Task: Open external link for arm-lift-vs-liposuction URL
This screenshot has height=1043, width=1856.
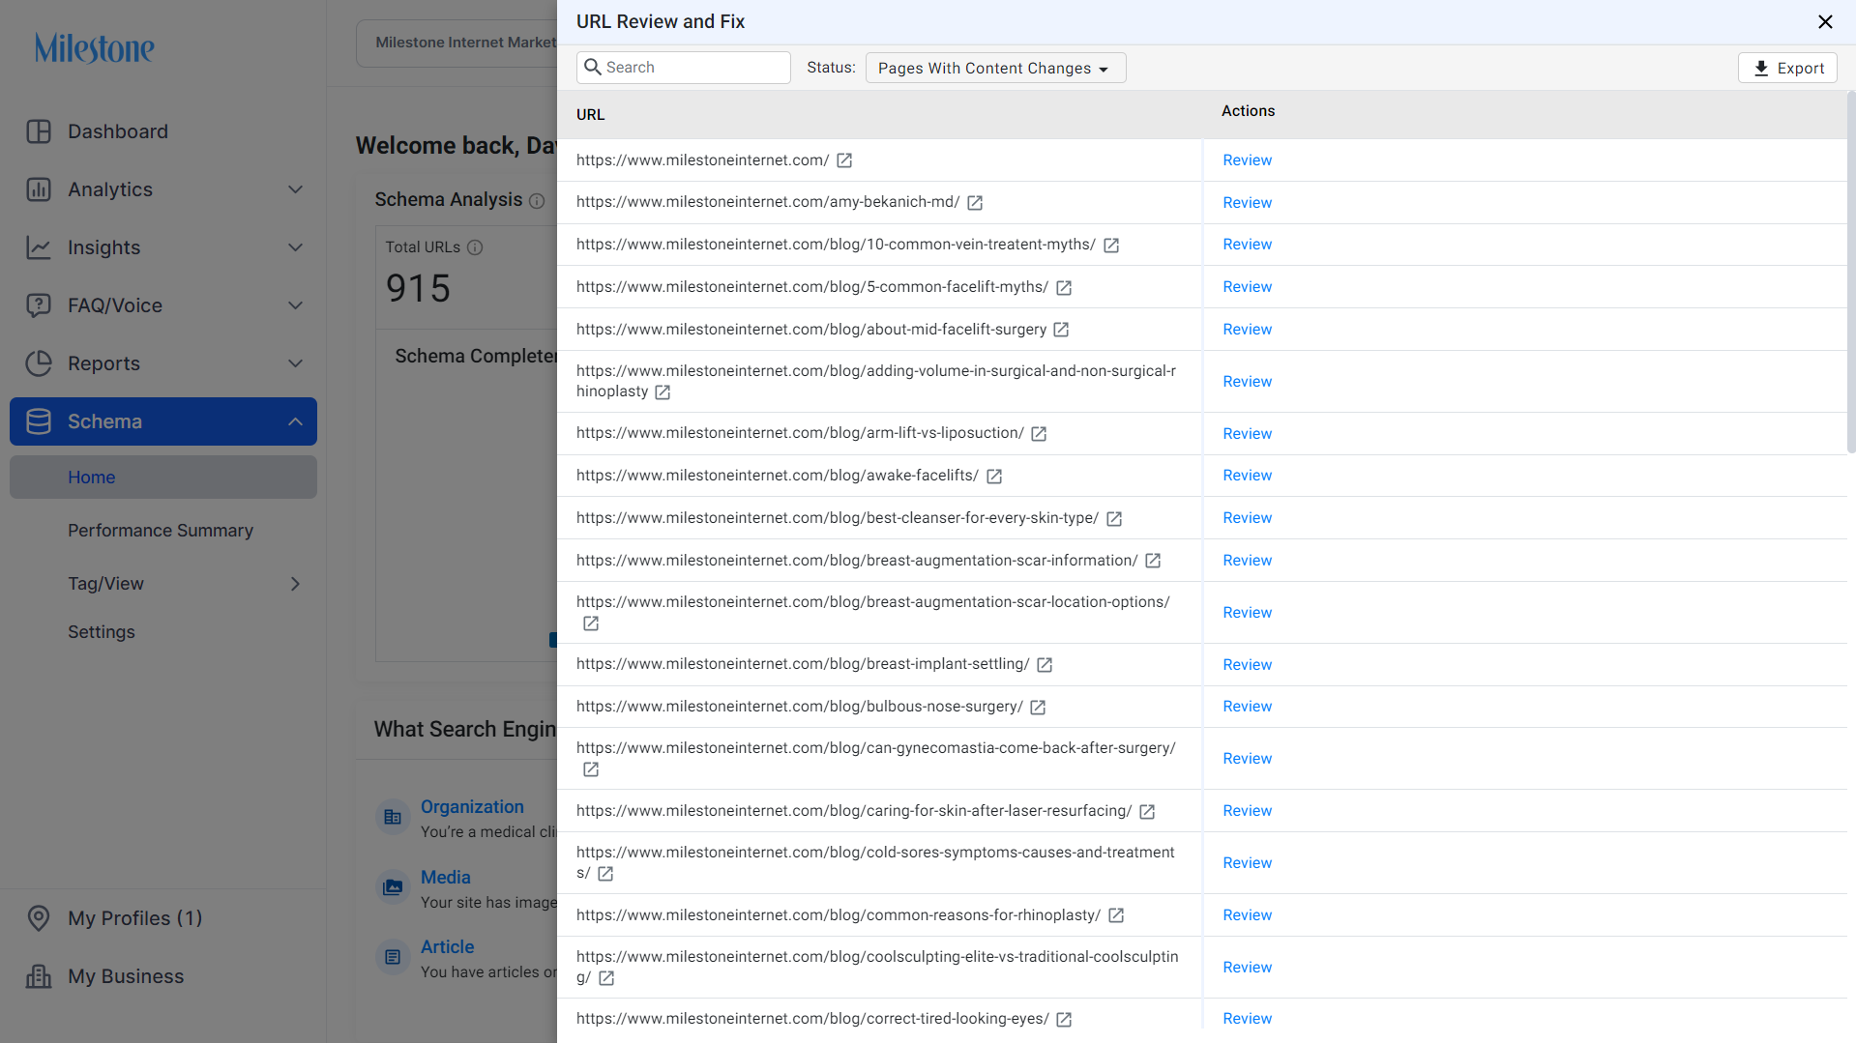Action: click(1039, 434)
